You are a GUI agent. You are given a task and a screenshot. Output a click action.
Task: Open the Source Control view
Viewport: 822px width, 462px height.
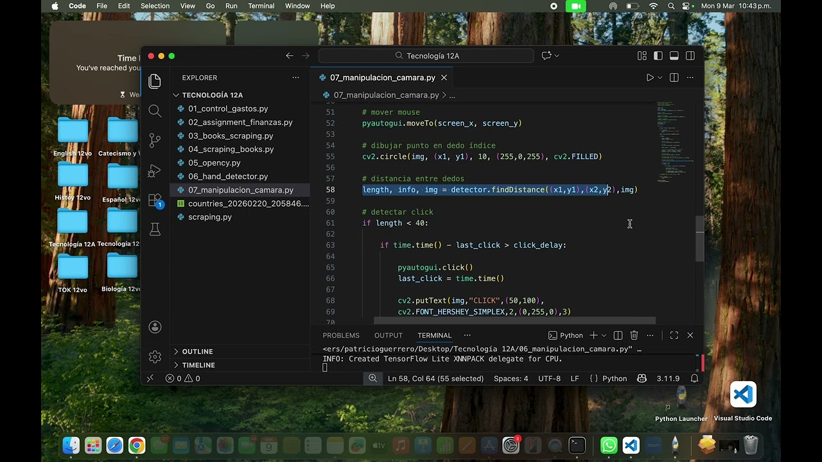click(155, 141)
